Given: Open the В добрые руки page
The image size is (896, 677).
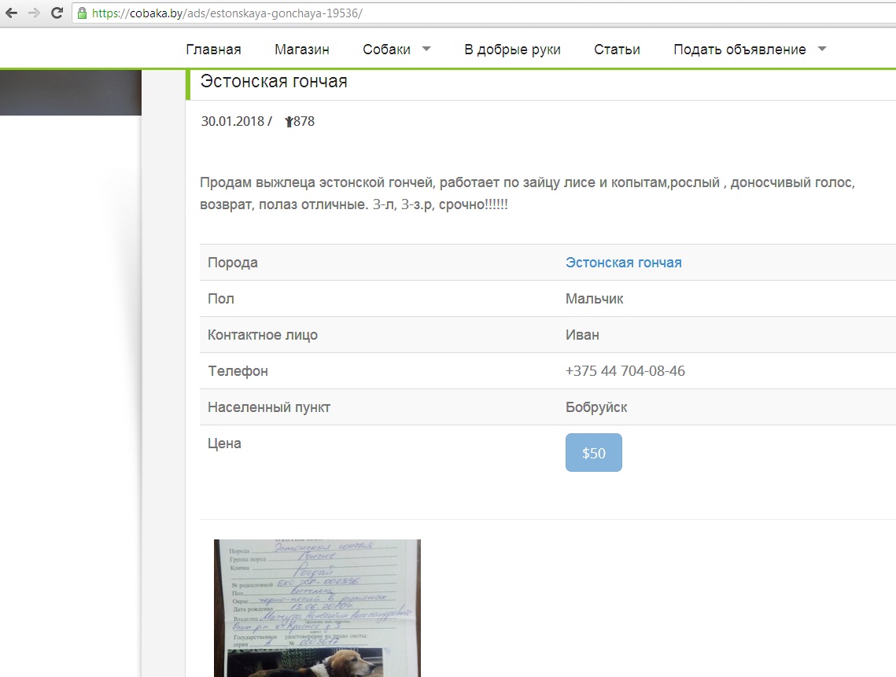Looking at the screenshot, I should click(x=512, y=50).
